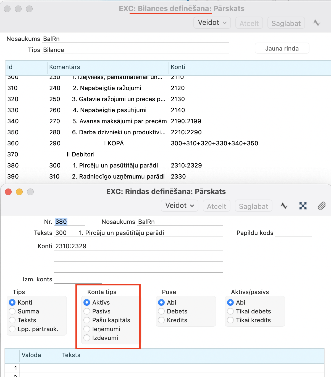Pick Tikai kredīts option

pos(231,320)
